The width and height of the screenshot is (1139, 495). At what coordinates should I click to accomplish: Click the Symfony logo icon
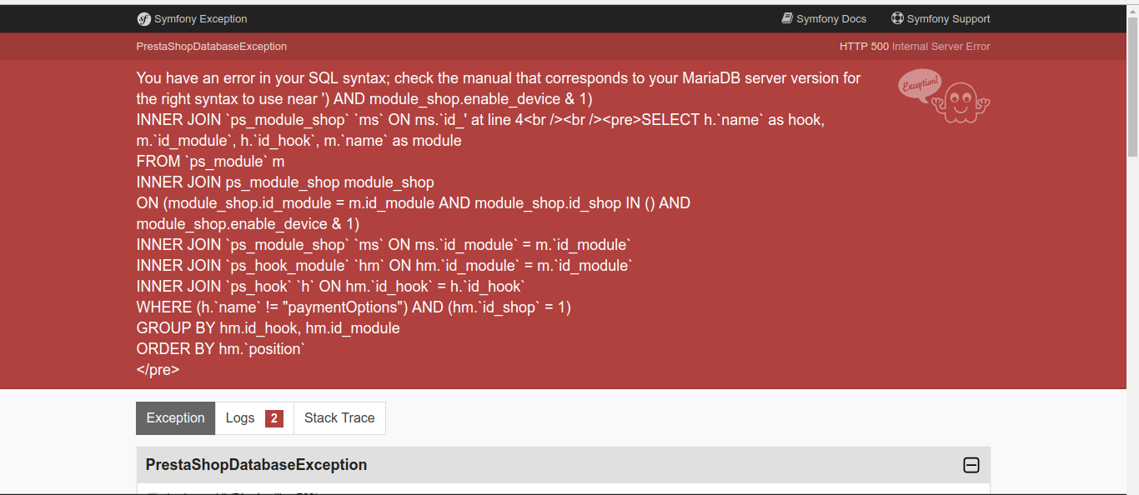(143, 19)
